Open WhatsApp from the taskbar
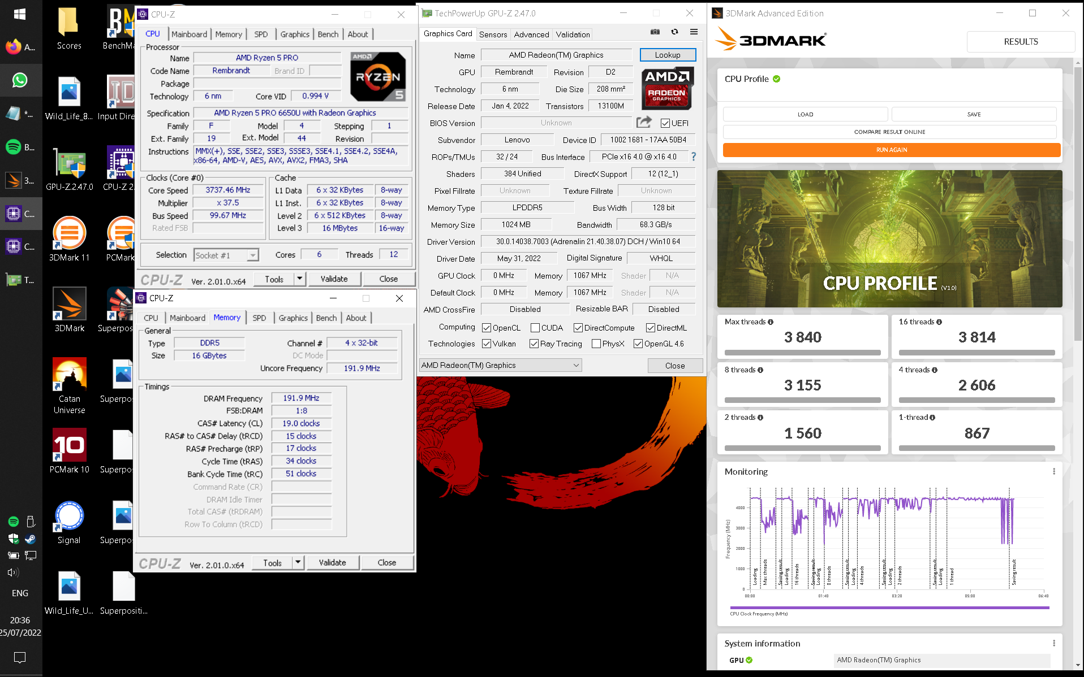 click(x=20, y=80)
